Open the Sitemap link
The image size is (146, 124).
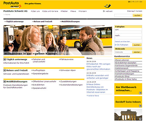pos(130,11)
